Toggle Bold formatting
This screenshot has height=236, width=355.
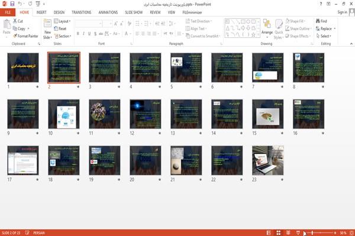[78, 34]
